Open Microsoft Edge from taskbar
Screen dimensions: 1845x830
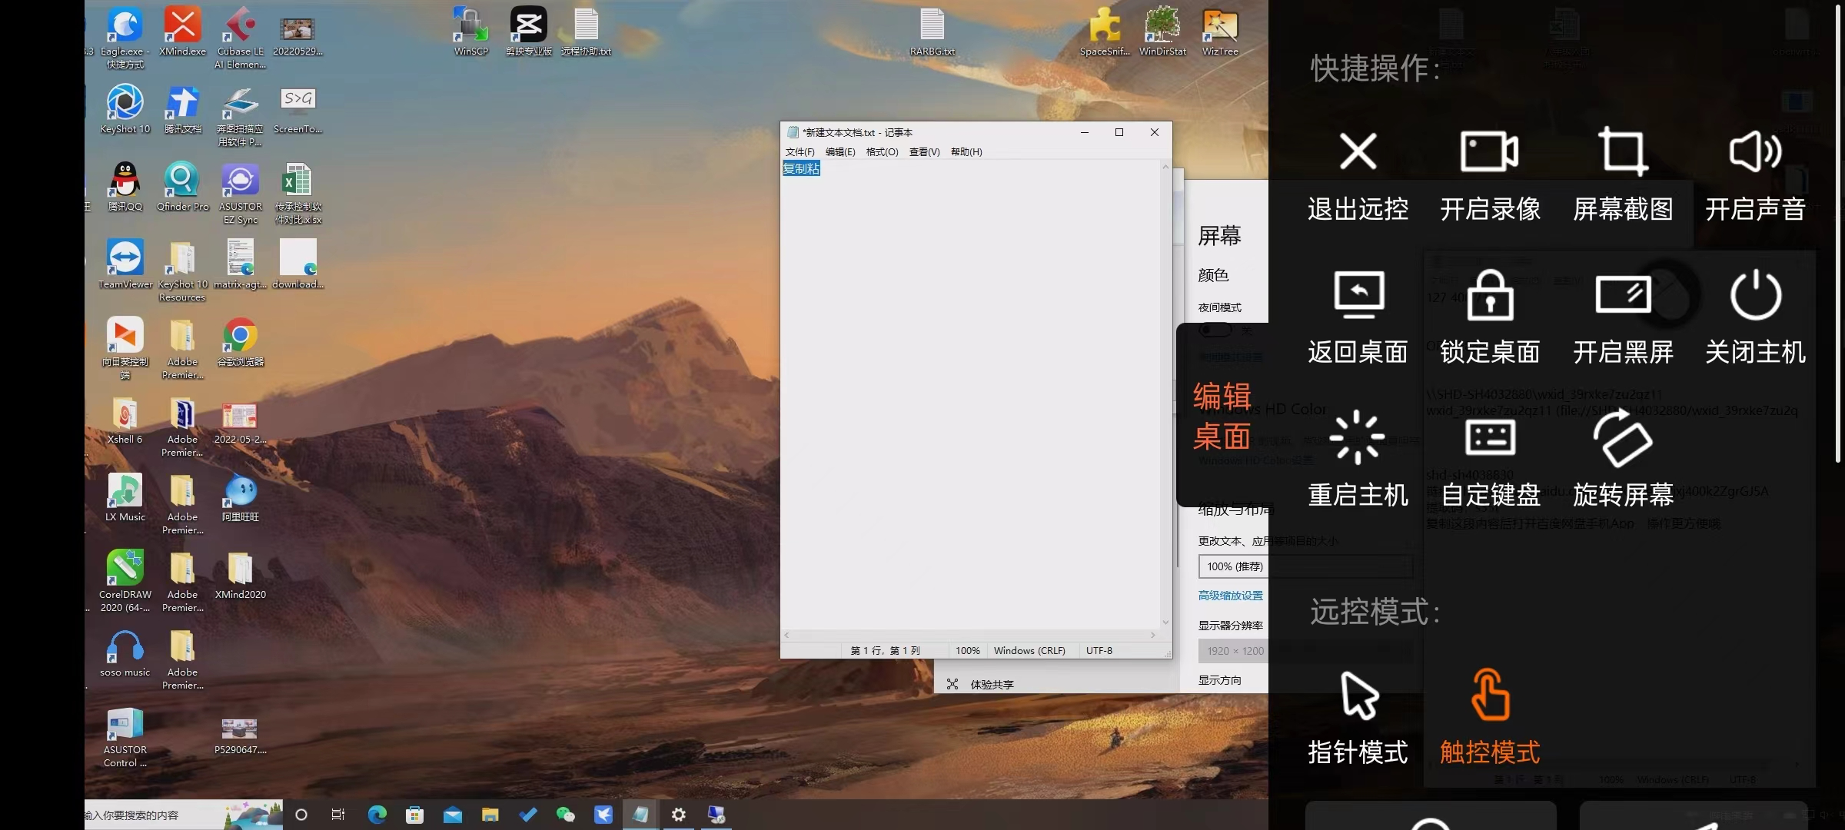point(377,815)
